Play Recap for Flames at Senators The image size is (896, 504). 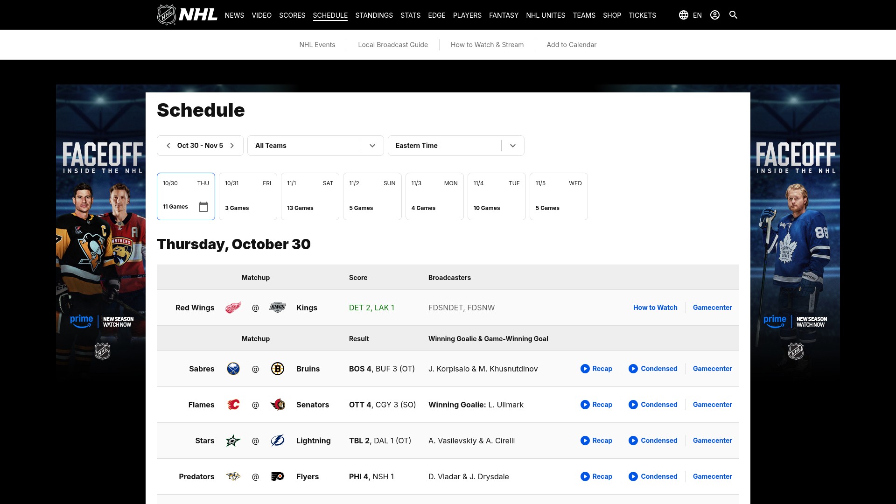point(596,405)
